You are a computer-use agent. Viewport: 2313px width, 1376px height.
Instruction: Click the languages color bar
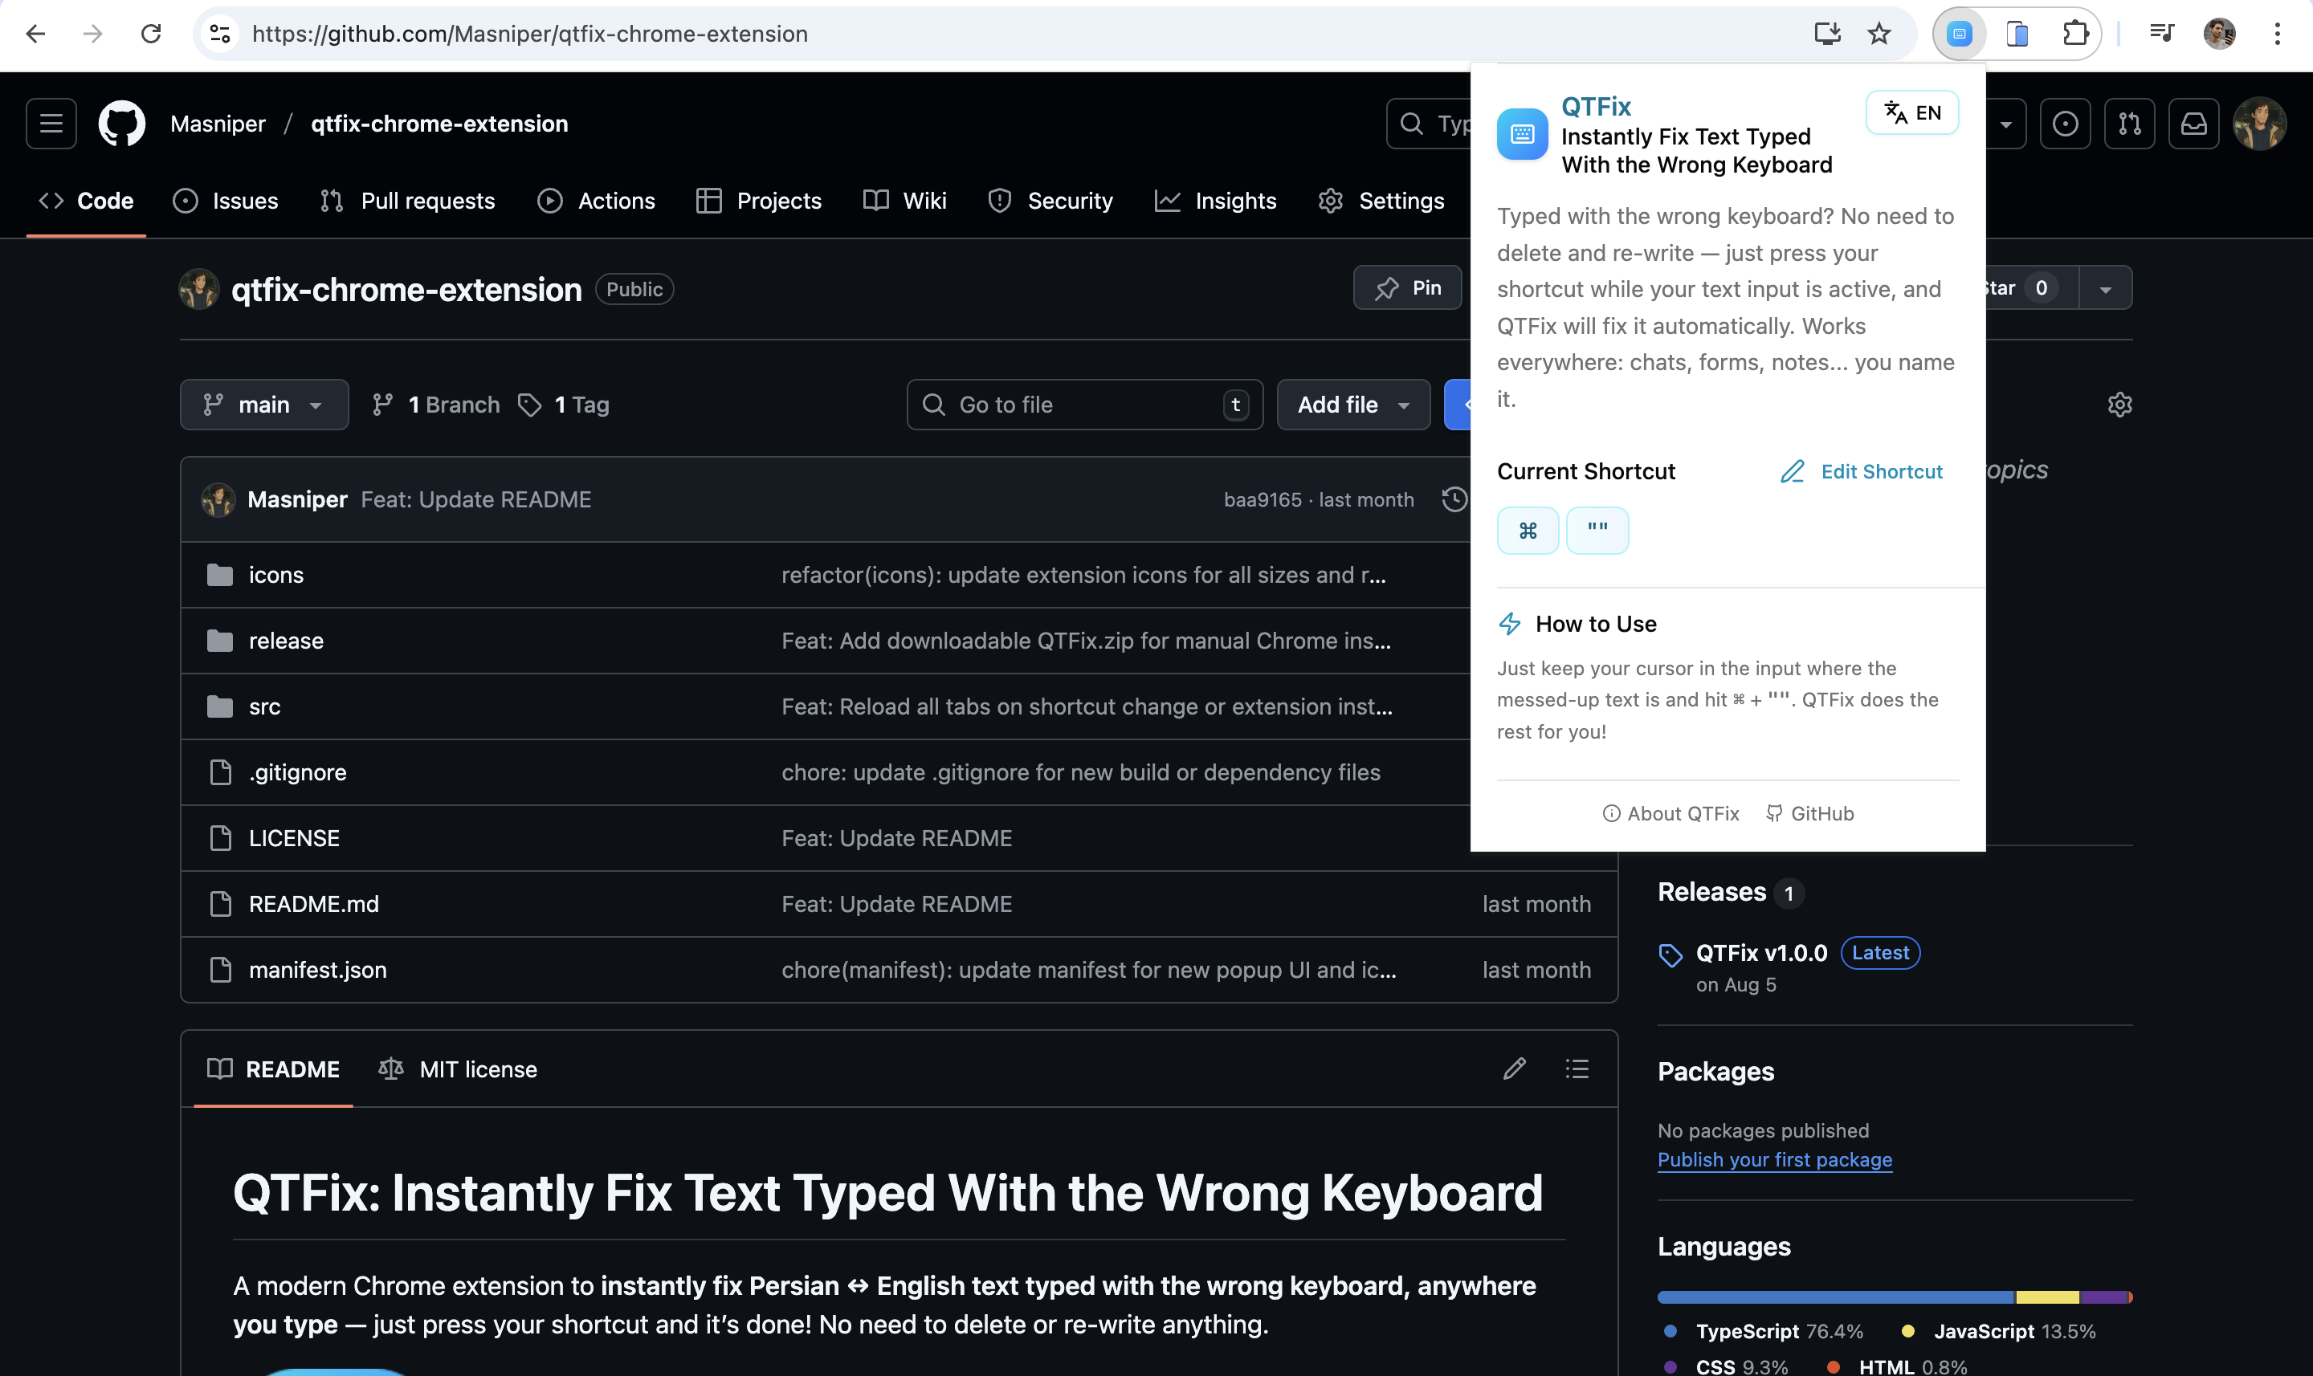click(1894, 1297)
